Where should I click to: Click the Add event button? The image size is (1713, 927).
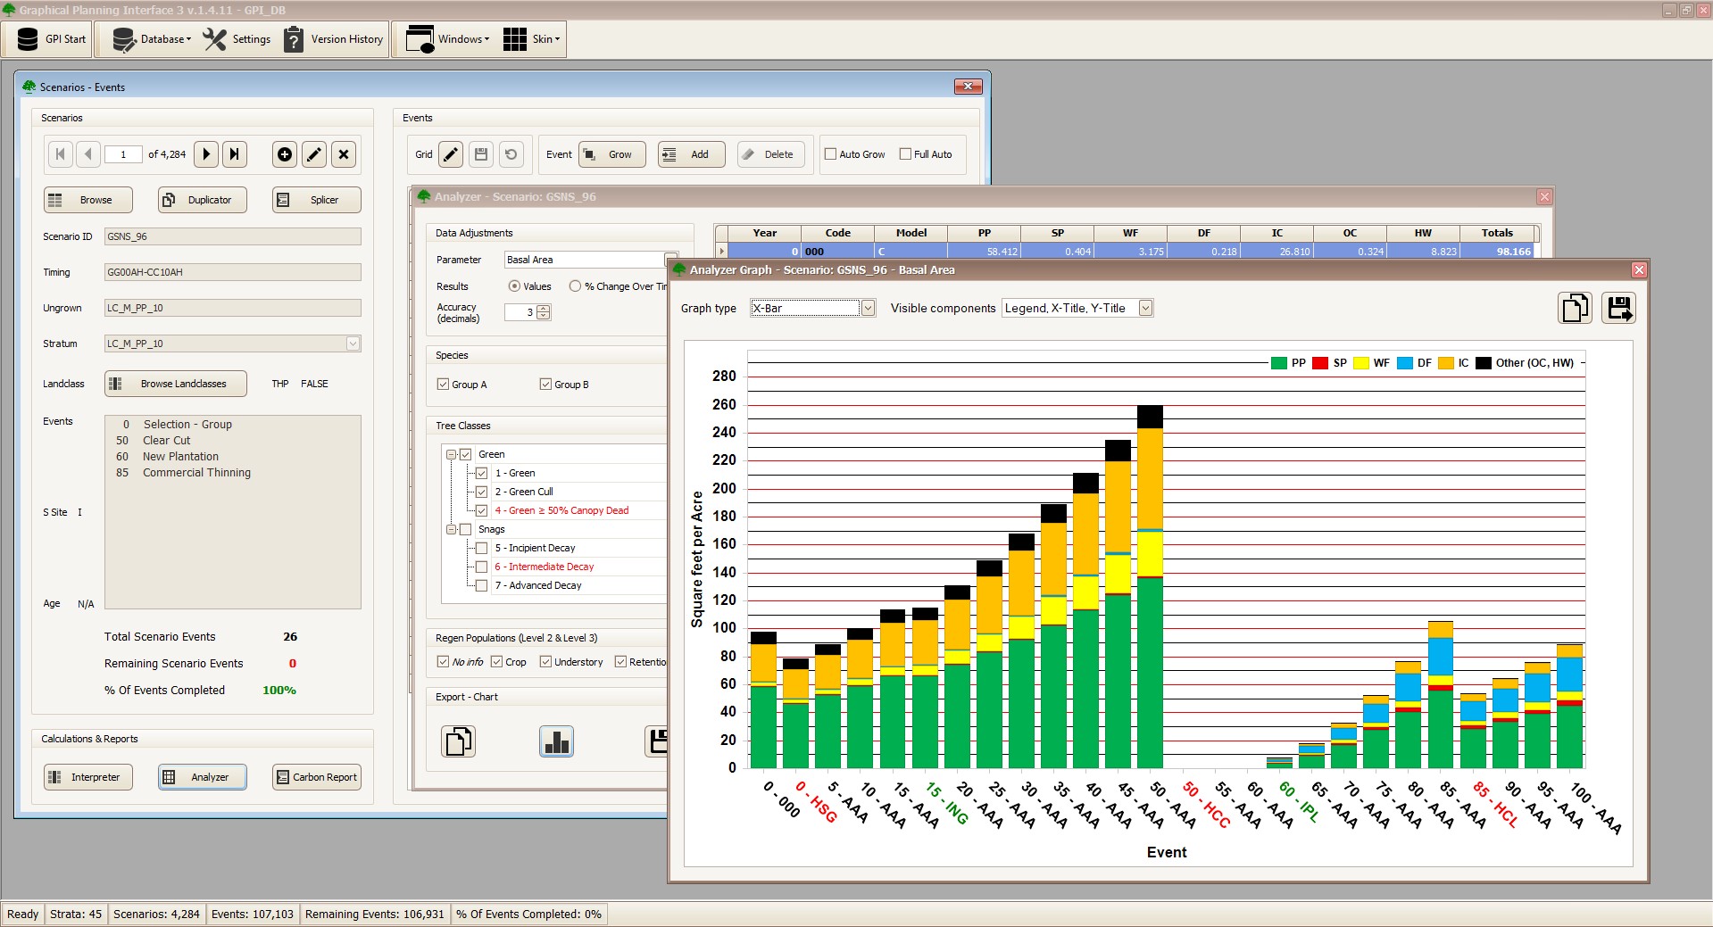point(692,154)
